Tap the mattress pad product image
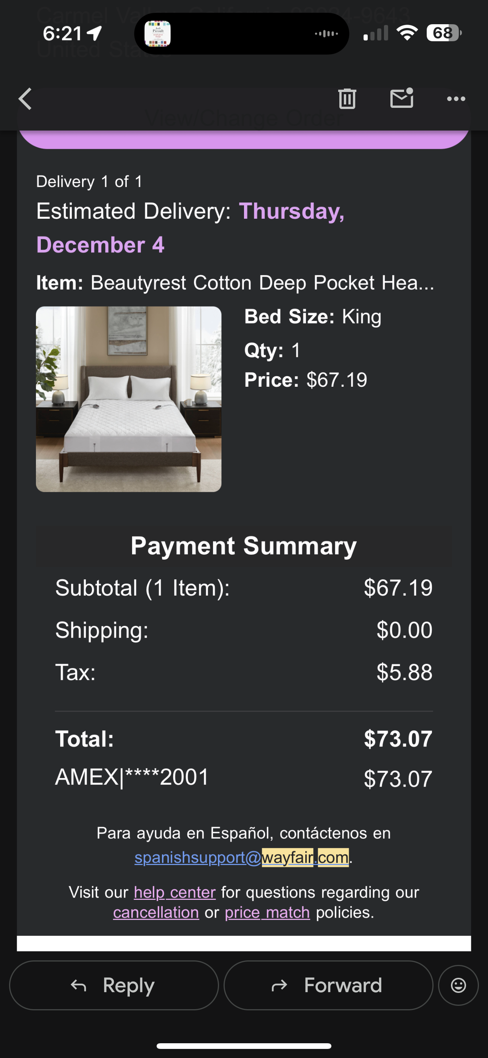This screenshot has width=488, height=1058. [129, 399]
